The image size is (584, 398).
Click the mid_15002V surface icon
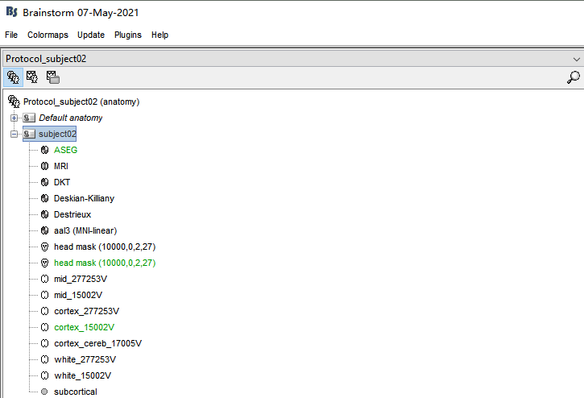[44, 295]
